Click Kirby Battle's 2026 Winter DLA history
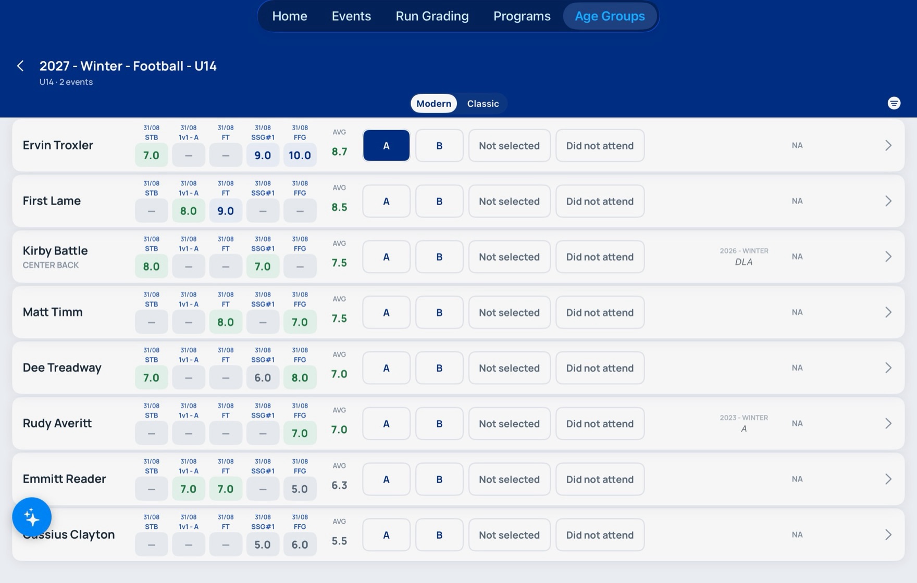Image resolution: width=917 pixels, height=583 pixels. (743, 257)
